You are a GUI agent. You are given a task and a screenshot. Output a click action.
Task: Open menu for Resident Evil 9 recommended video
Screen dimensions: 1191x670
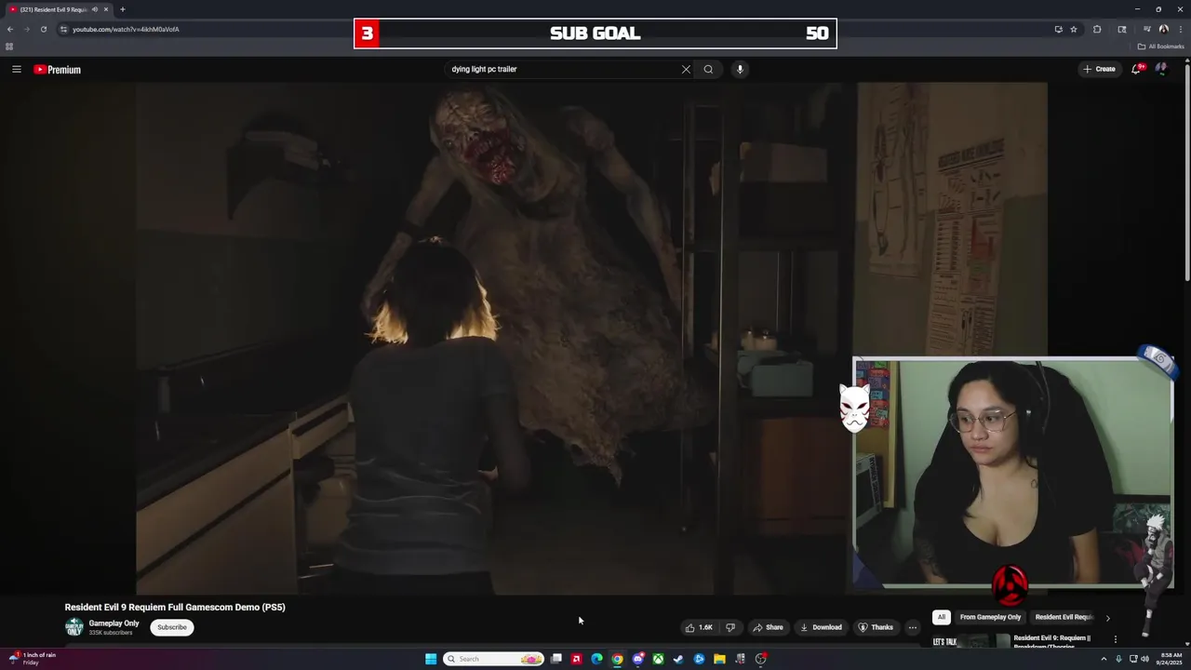[x=1116, y=639]
